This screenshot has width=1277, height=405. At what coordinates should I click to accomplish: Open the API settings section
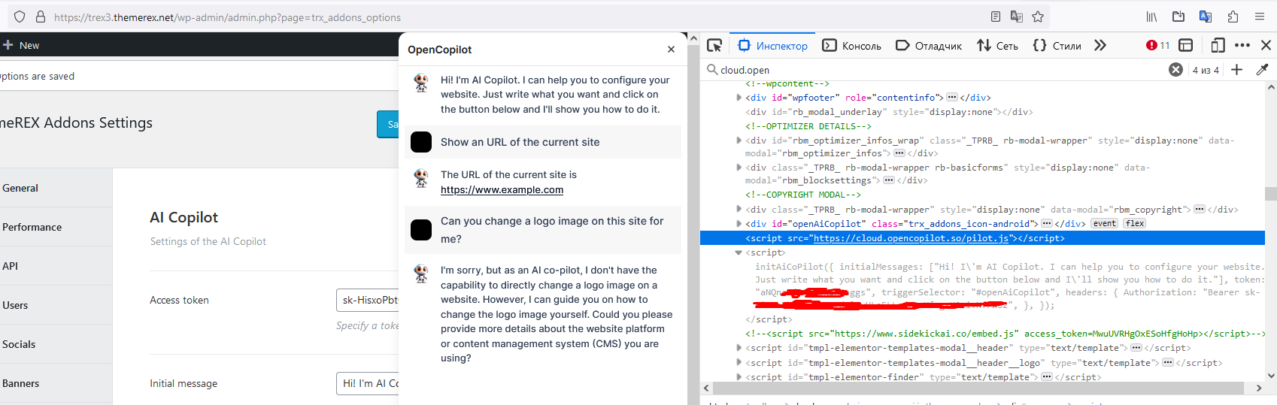pos(56,266)
